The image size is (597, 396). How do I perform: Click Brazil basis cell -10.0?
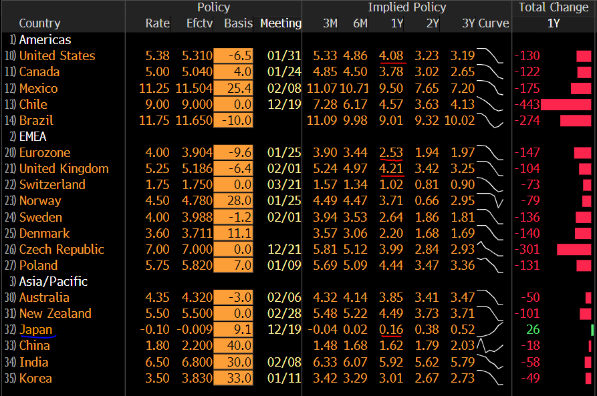click(233, 120)
